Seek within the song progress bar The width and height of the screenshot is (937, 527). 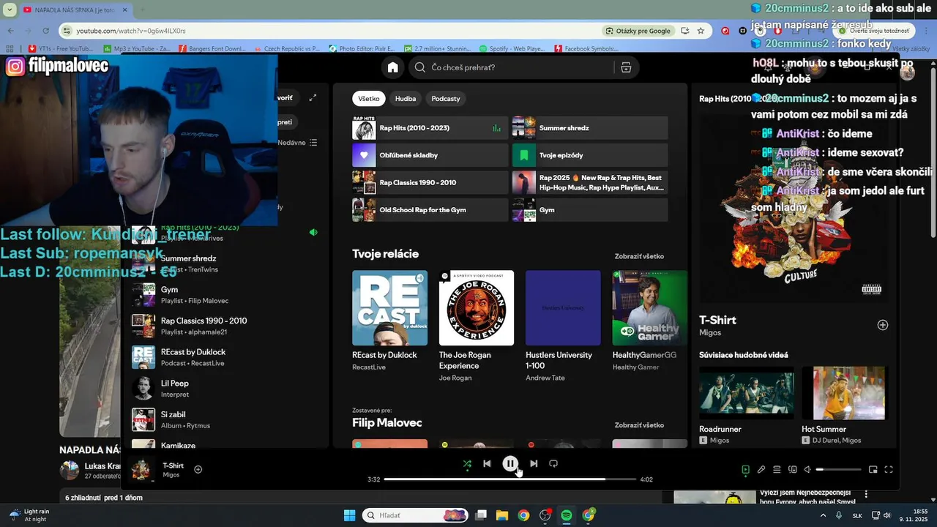pyautogui.click(x=510, y=479)
